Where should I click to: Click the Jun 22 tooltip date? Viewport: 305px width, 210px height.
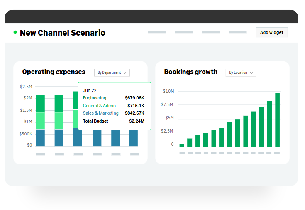tap(90, 90)
